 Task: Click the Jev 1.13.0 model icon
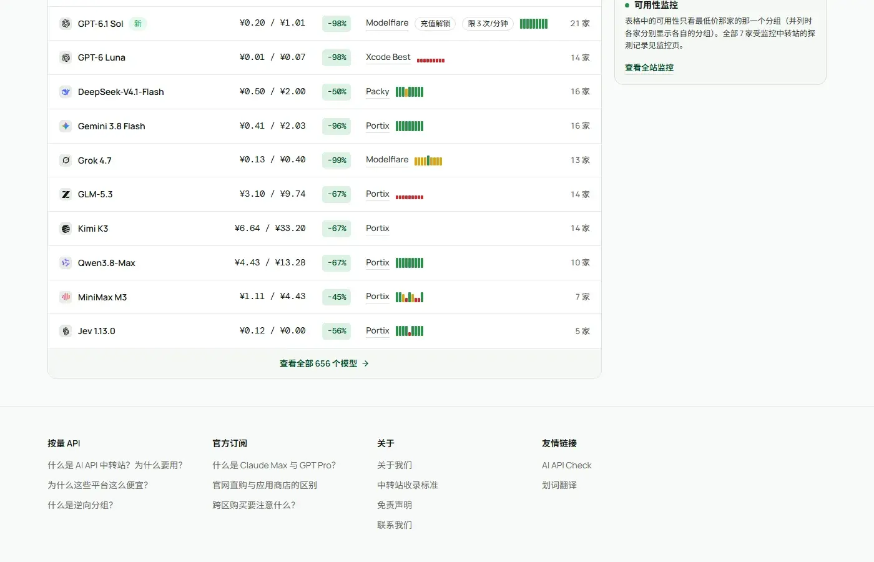click(66, 331)
